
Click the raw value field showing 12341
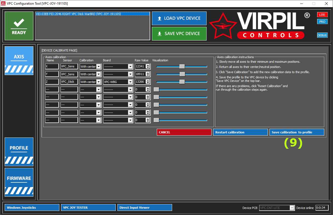140,67
